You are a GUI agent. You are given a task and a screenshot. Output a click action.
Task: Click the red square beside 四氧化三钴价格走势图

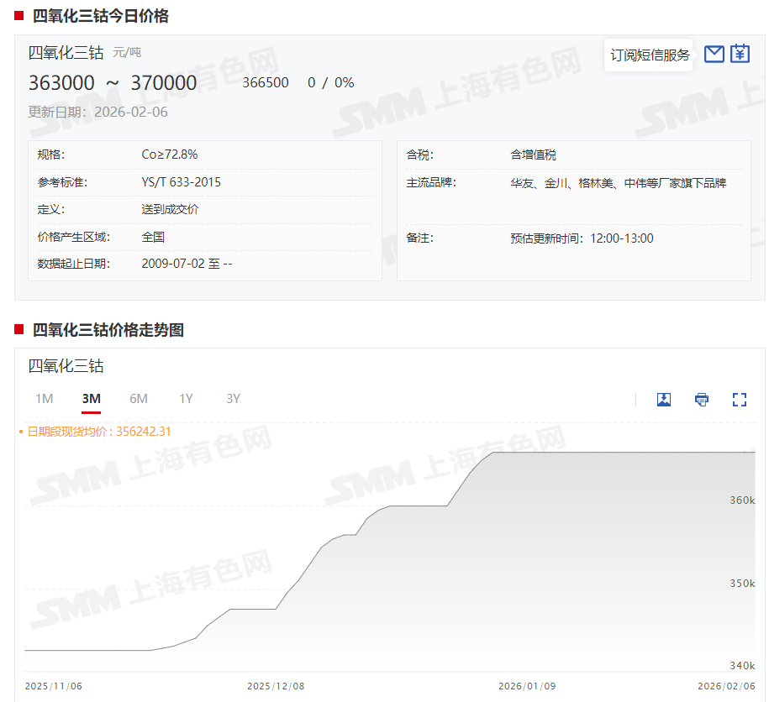pyautogui.click(x=19, y=329)
